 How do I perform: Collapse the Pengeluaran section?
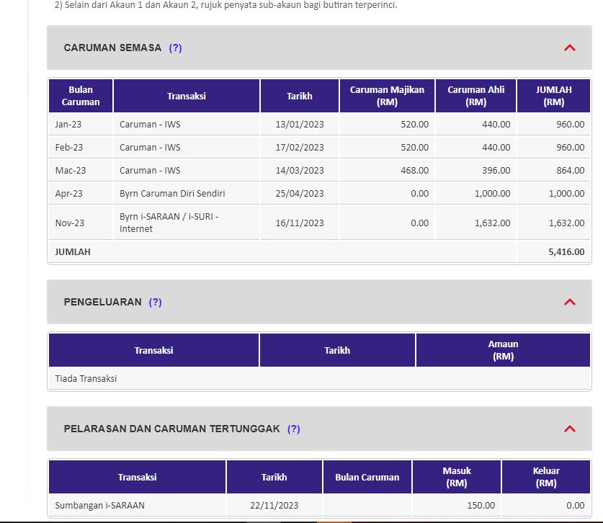(569, 303)
